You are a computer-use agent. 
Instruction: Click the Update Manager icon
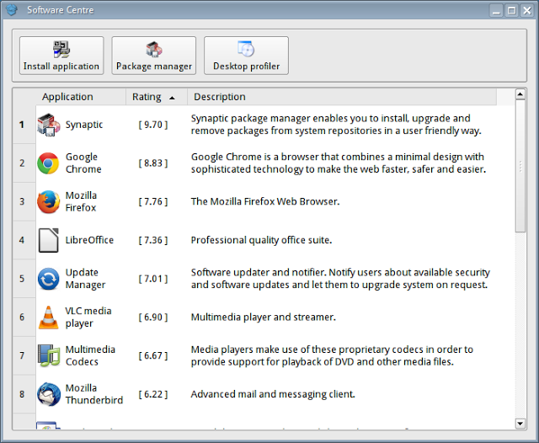[x=49, y=279]
